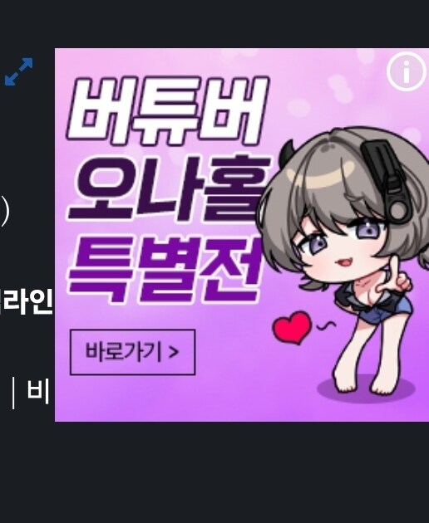Click the red heart icon
429x523 pixels.
coord(292,328)
